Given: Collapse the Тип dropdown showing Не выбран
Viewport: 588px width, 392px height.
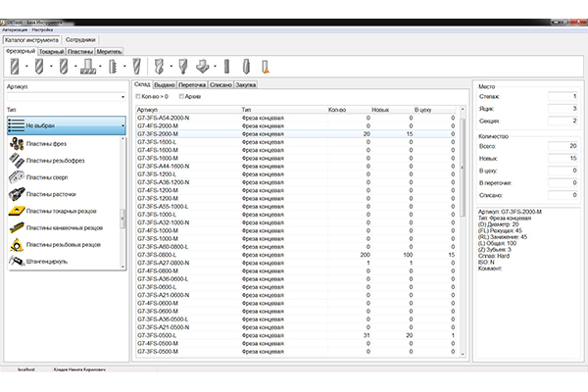Looking at the screenshot, I should [67, 125].
